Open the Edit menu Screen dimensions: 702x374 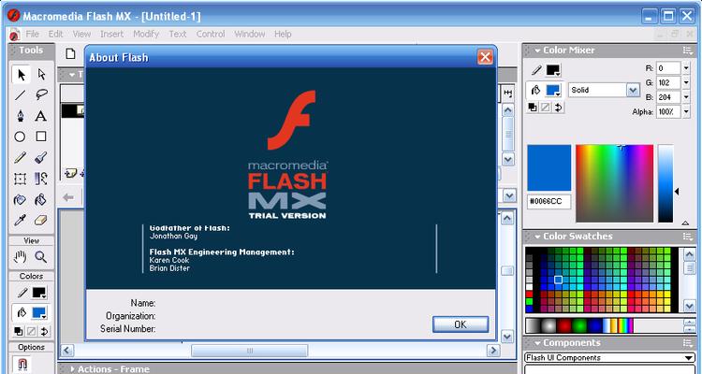(55, 34)
